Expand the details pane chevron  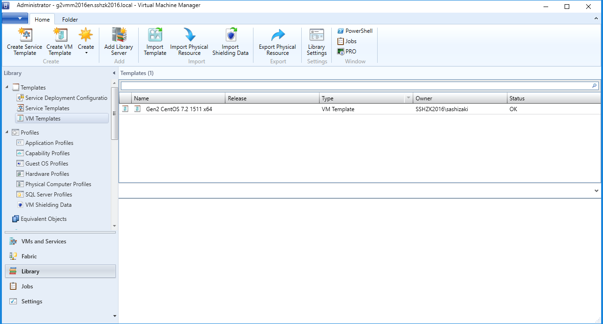[x=596, y=191]
